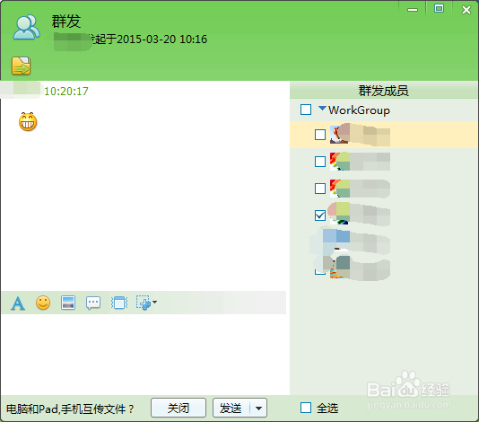Viewport: 479px width, 422px height.
Task: Minimize the 群发 window
Action: (x=413, y=10)
